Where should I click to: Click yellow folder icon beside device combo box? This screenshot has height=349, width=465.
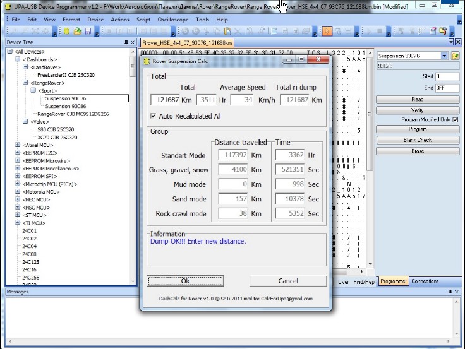pos(455,56)
